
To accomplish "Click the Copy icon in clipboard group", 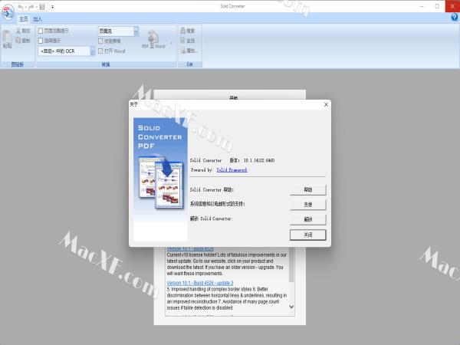I will pos(18,40).
